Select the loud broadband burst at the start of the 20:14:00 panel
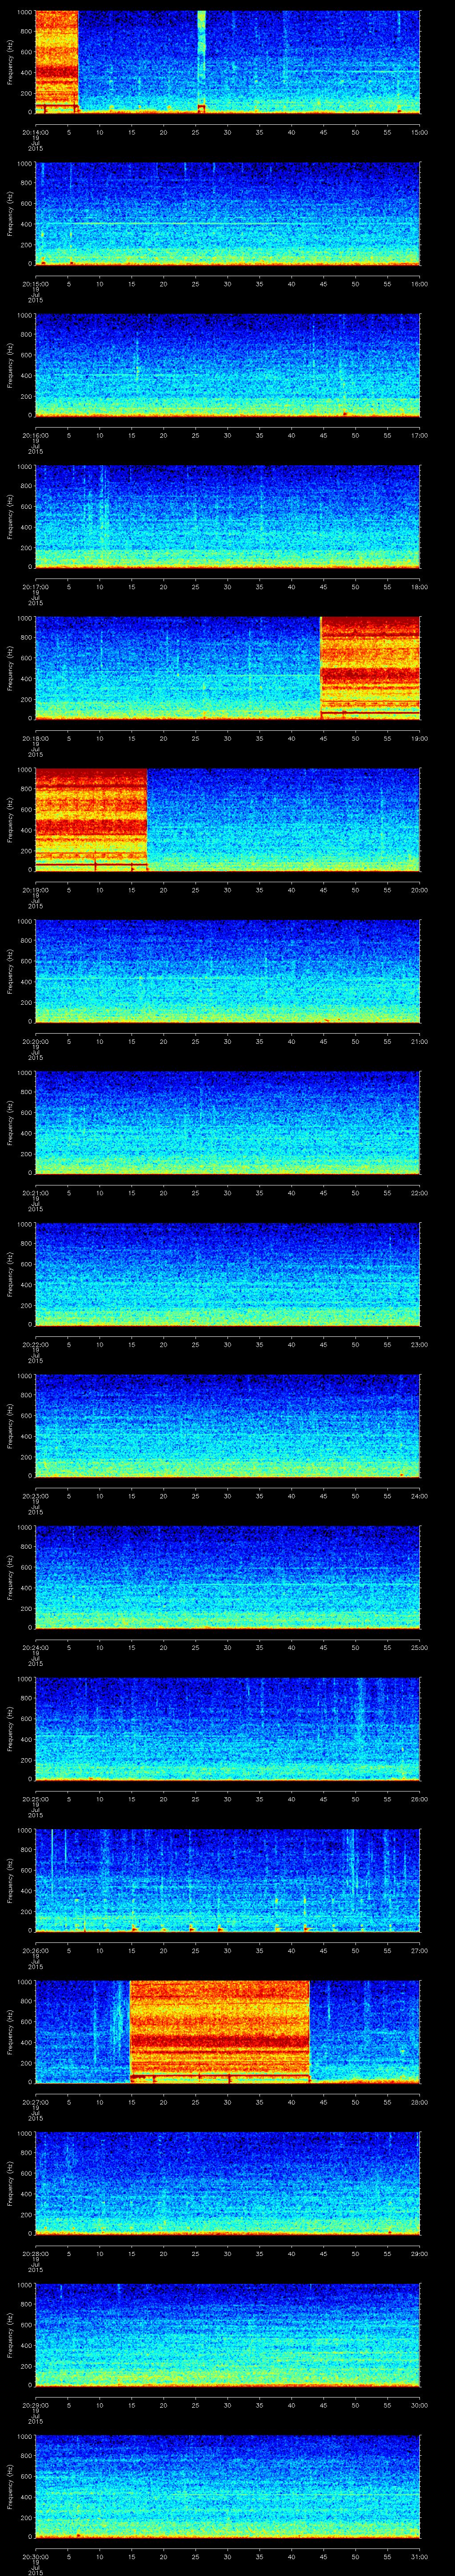The image size is (455, 2576). (56, 62)
